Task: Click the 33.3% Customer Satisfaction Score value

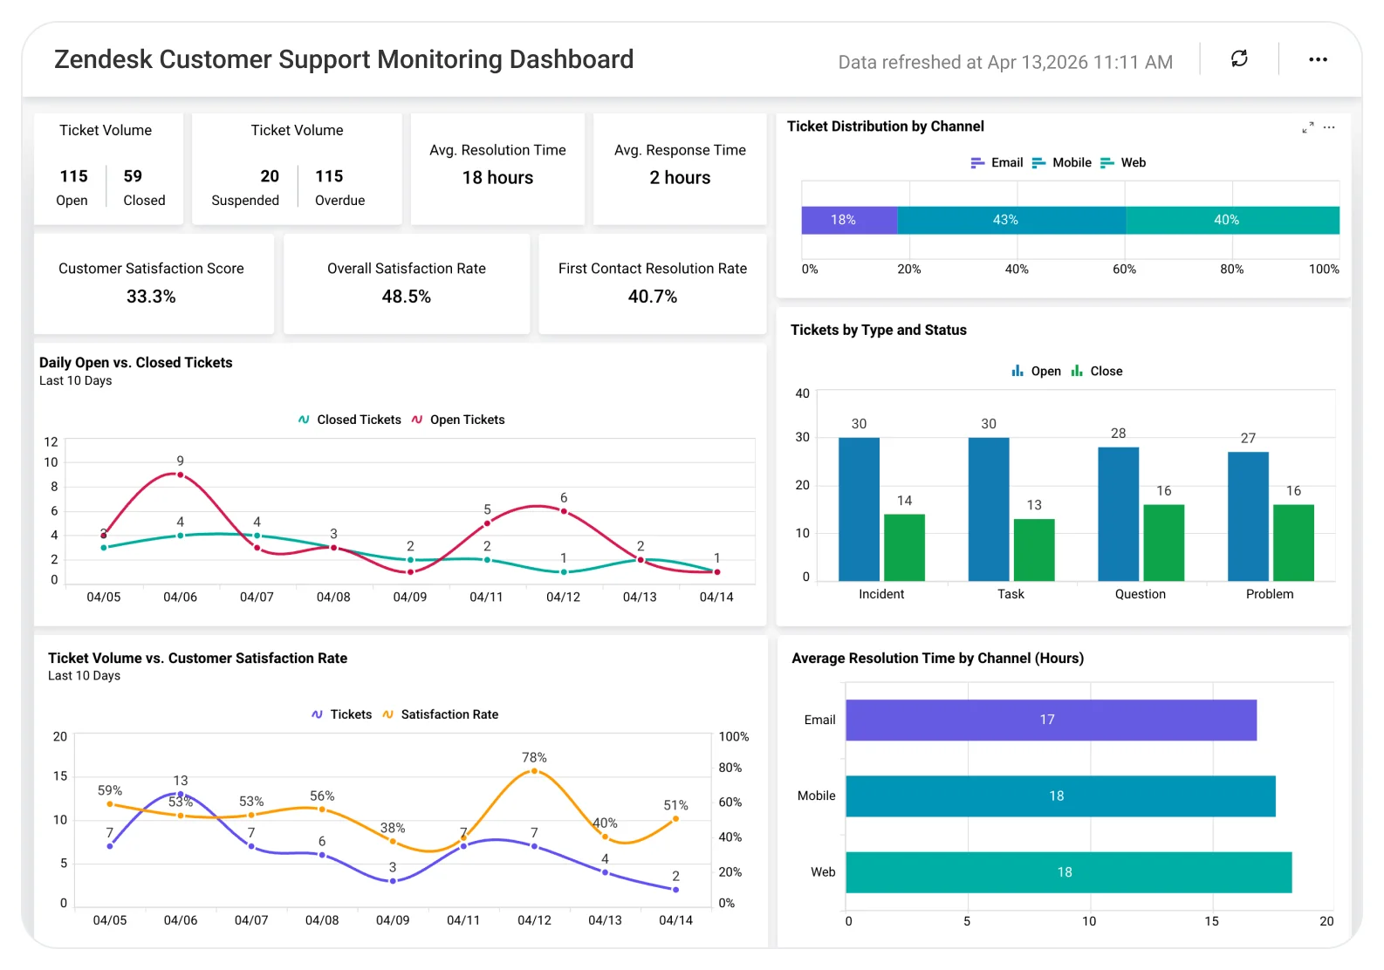Action: [x=151, y=297]
